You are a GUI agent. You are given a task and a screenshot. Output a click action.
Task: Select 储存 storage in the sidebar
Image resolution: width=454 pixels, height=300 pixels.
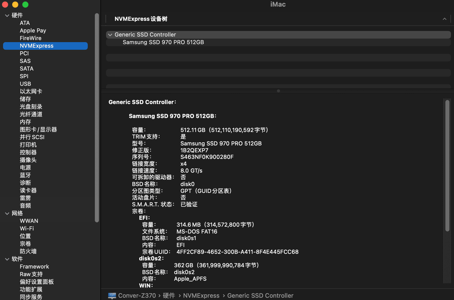(25, 99)
